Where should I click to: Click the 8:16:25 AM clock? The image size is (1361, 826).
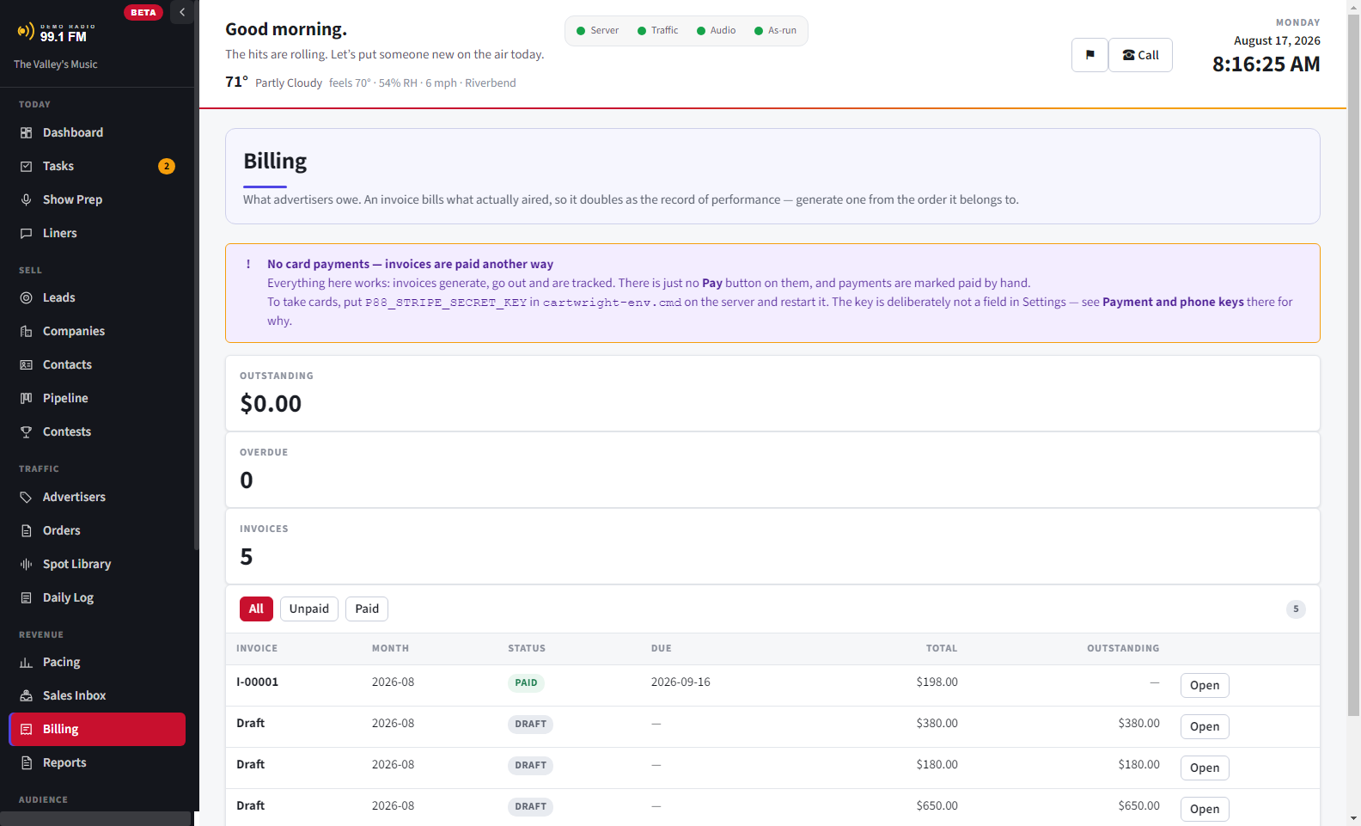[x=1266, y=64]
